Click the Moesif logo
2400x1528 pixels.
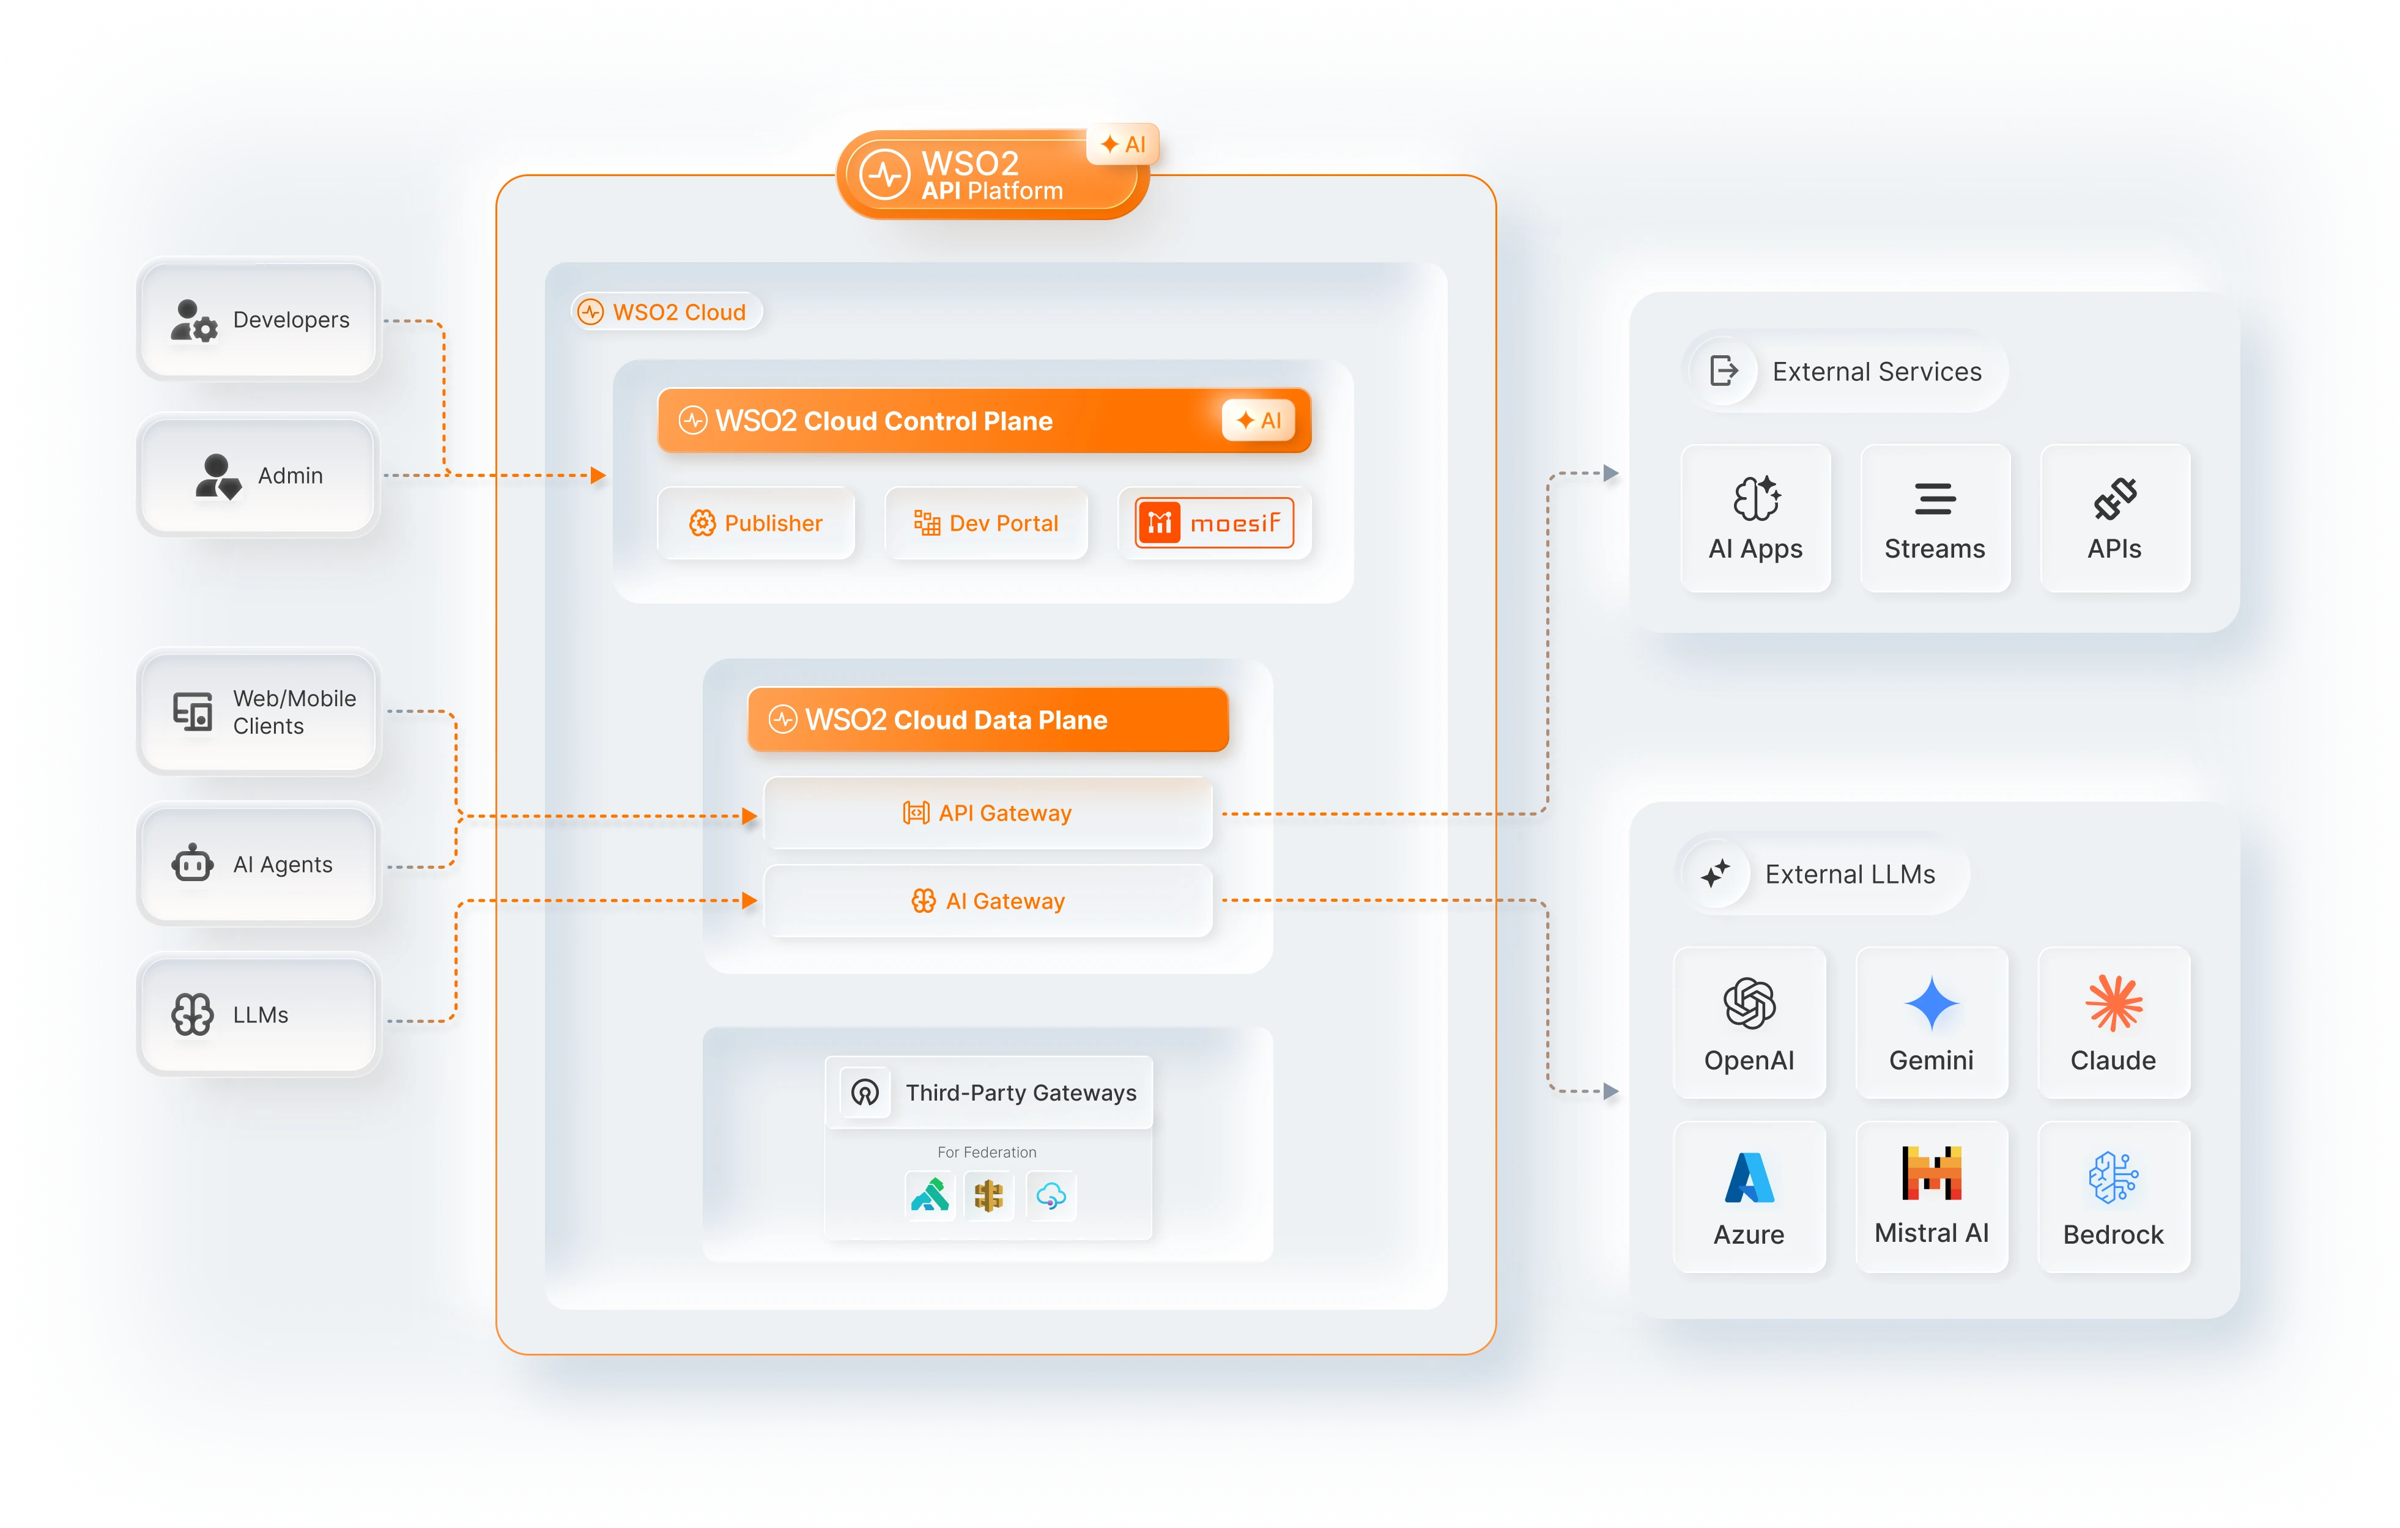pyautogui.click(x=1214, y=523)
